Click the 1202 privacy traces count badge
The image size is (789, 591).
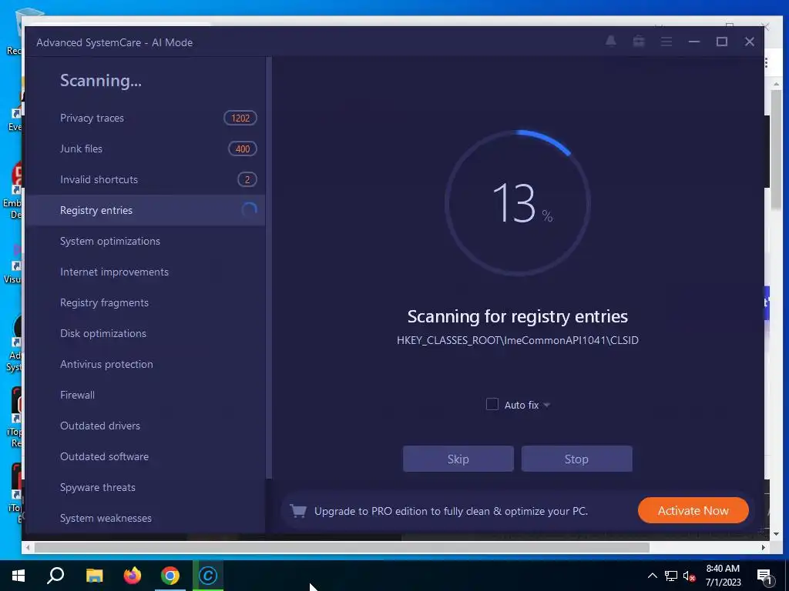tap(240, 118)
